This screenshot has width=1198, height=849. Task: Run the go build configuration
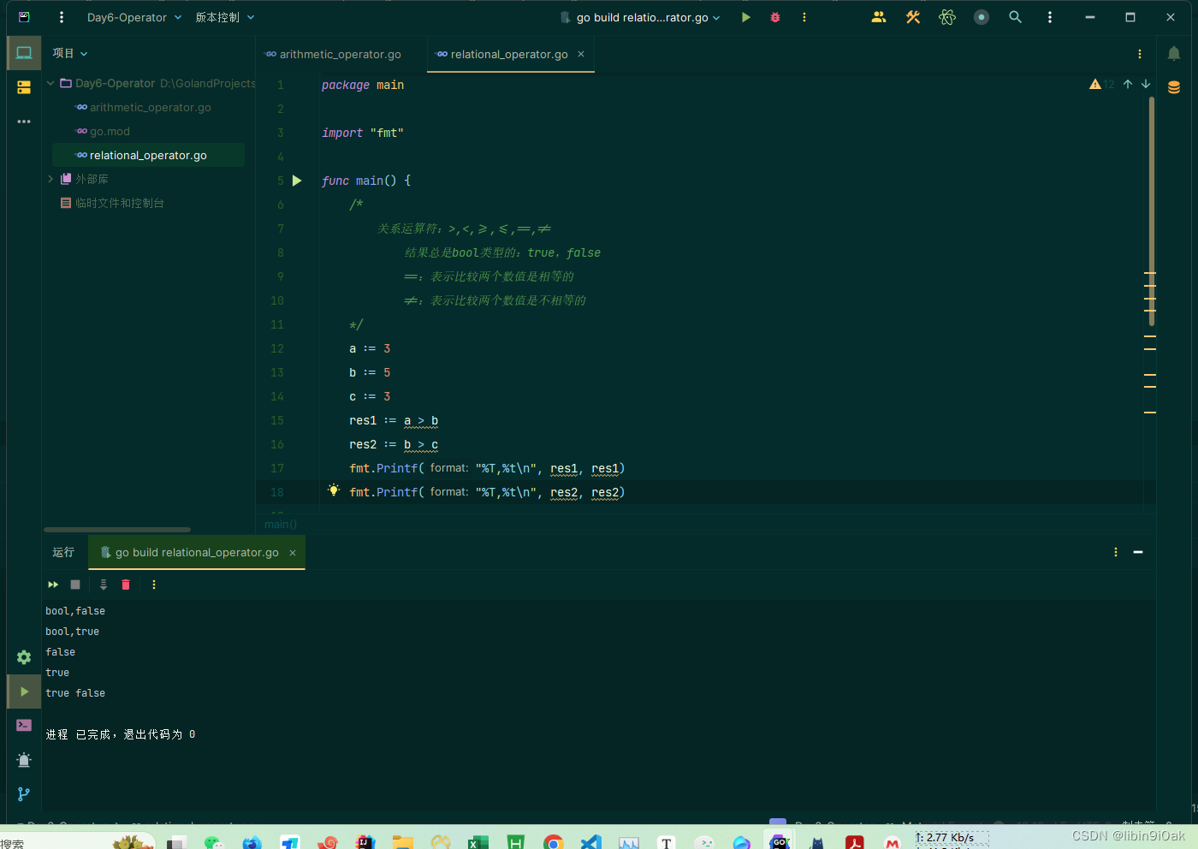pos(746,17)
